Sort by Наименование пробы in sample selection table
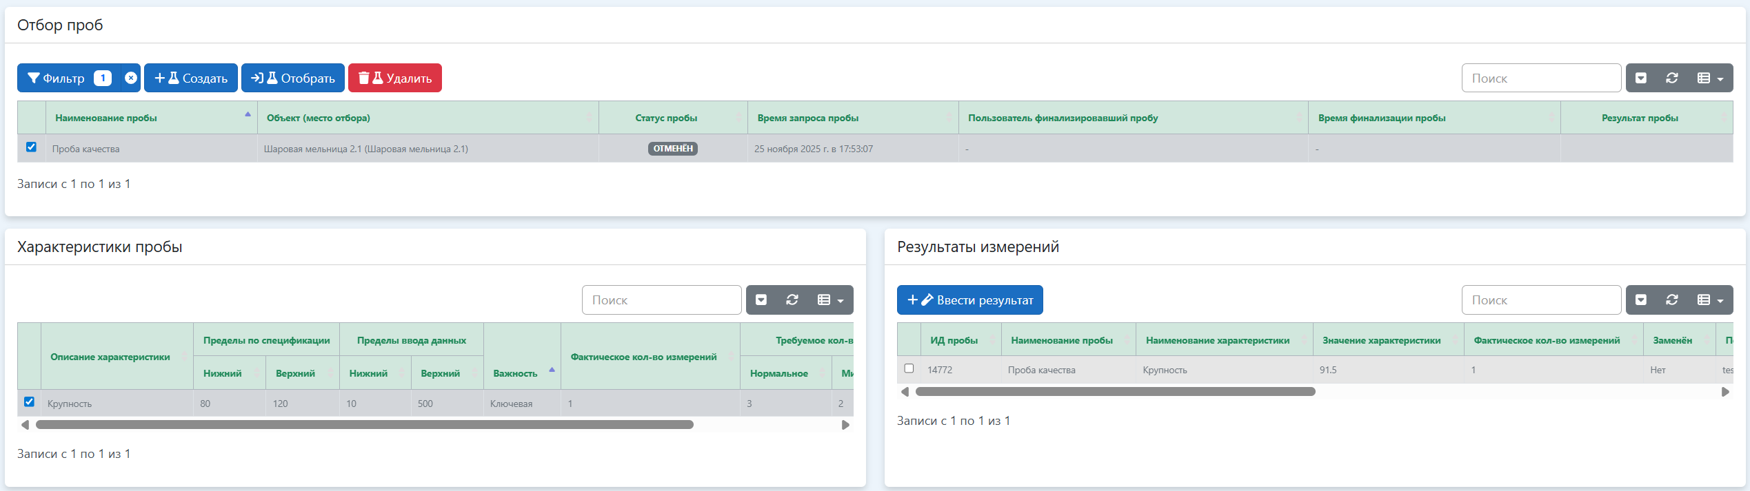 (x=151, y=118)
